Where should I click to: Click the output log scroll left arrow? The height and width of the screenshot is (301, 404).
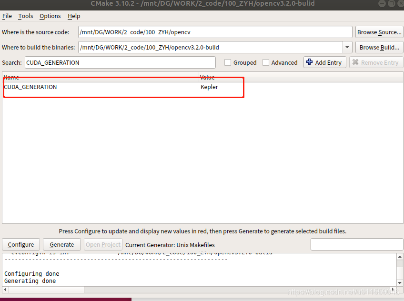[5, 290]
